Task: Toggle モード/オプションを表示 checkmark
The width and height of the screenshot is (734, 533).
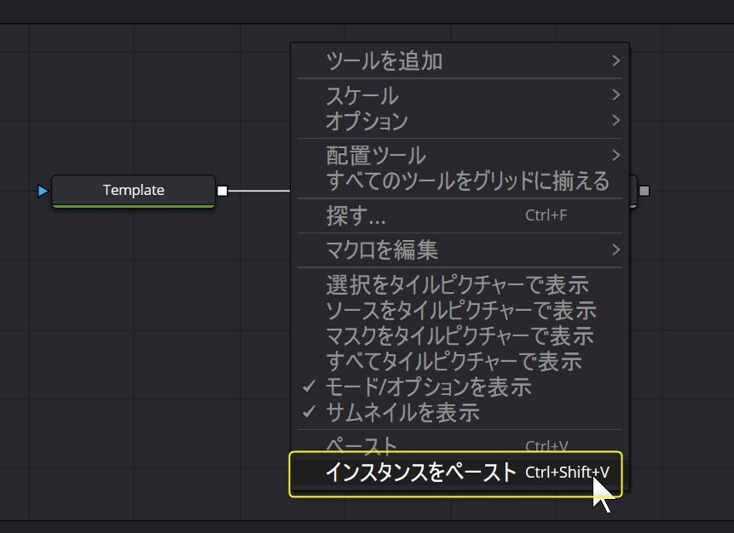Action: pyautogui.click(x=459, y=387)
